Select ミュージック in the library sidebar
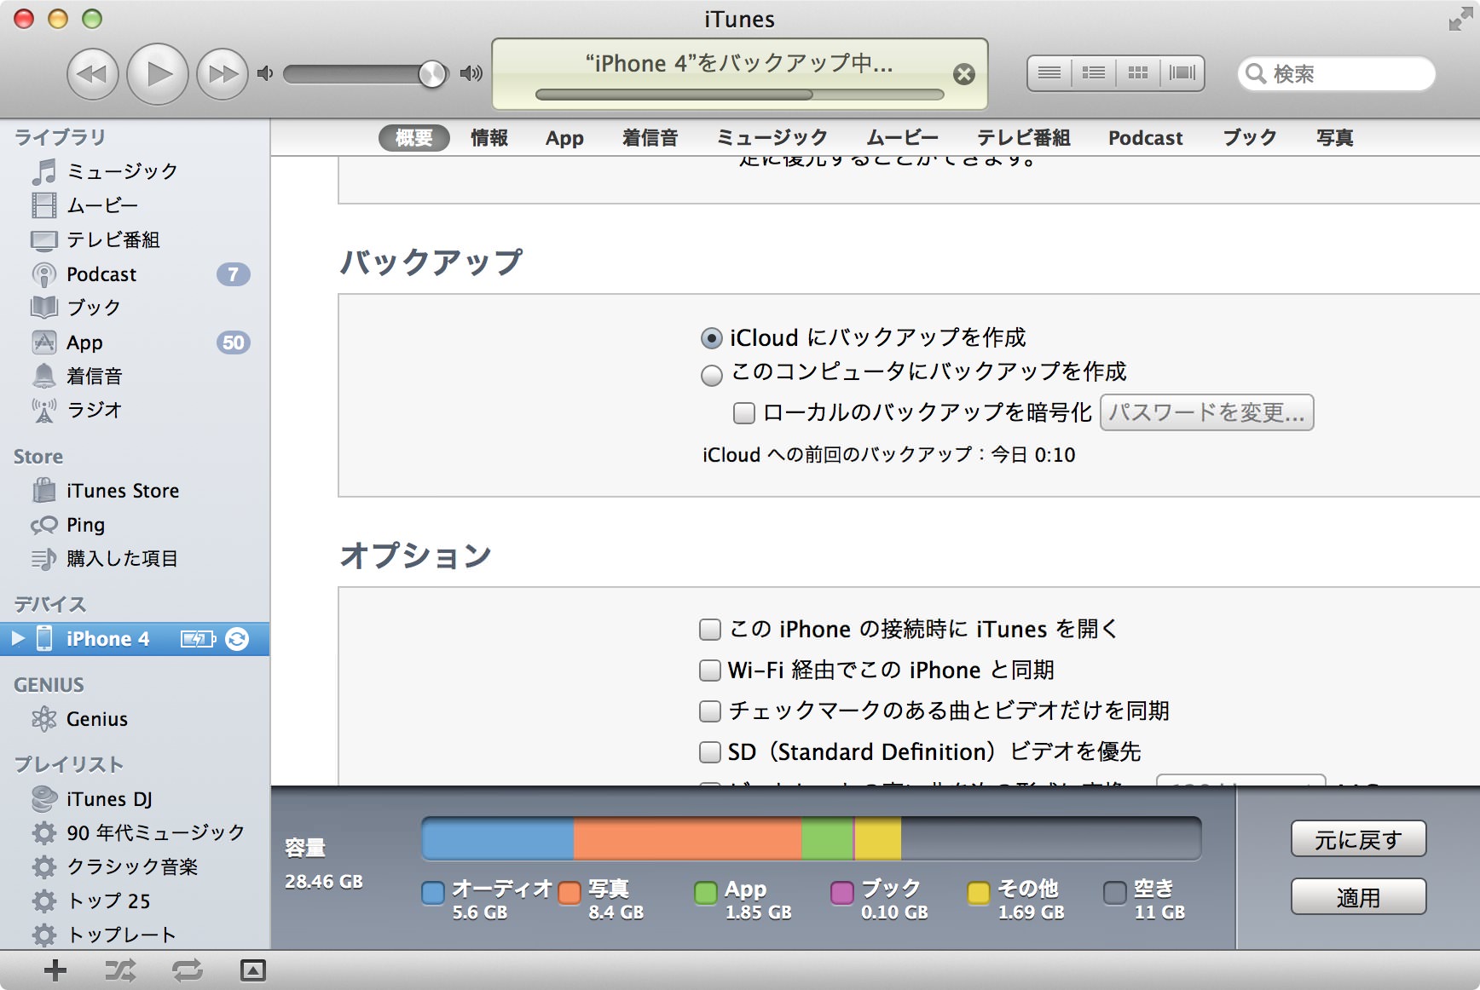This screenshot has width=1480, height=990. [135, 171]
